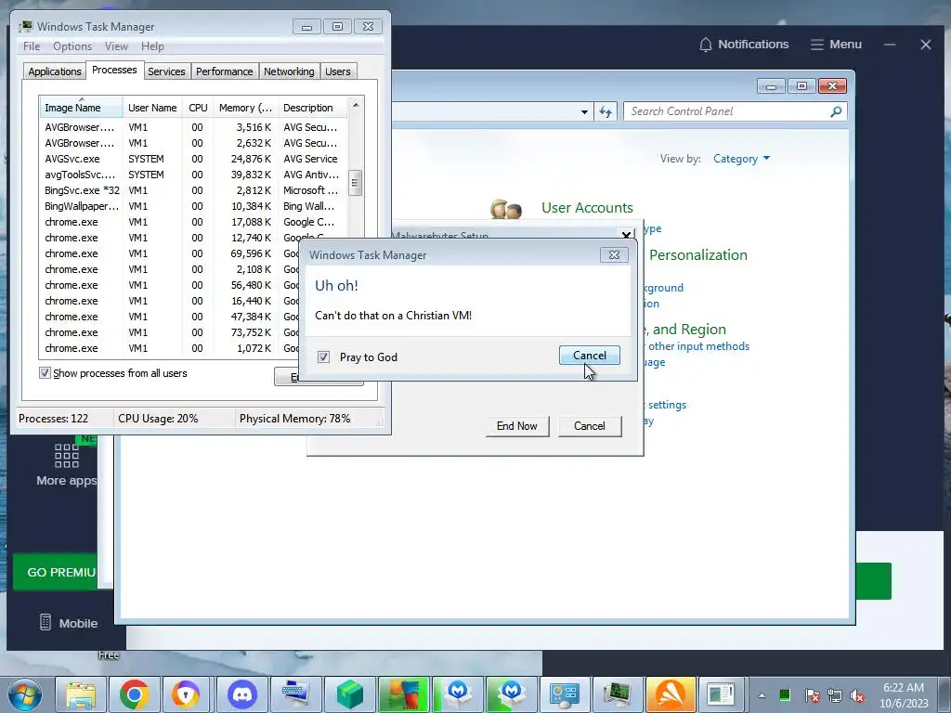Open the AVG hamburger Menu
Image resolution: width=951 pixels, height=713 pixels.
pyautogui.click(x=837, y=45)
